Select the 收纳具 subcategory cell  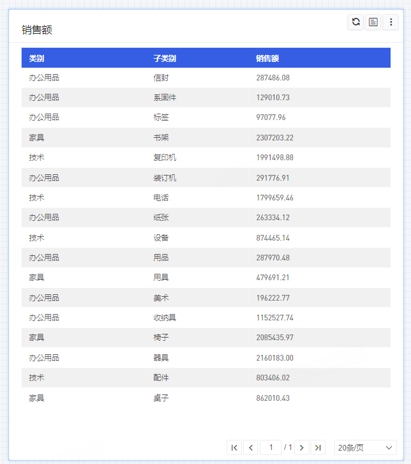pyautogui.click(x=165, y=318)
